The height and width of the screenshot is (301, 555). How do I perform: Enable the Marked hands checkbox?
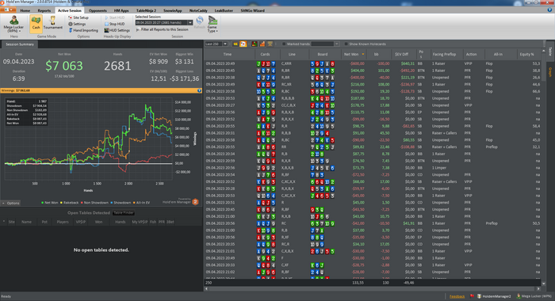click(x=284, y=44)
